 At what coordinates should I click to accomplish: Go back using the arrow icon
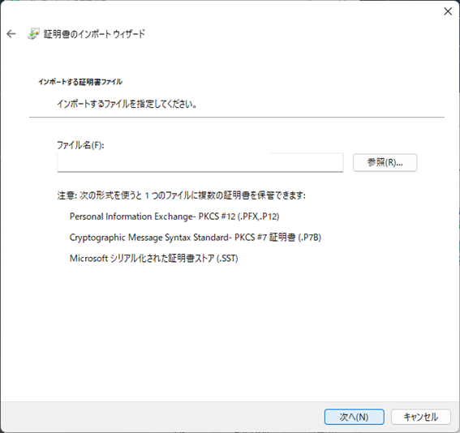[11, 34]
